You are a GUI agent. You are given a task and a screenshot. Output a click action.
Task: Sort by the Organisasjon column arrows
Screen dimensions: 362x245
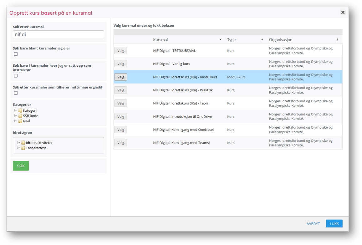tap(337, 39)
